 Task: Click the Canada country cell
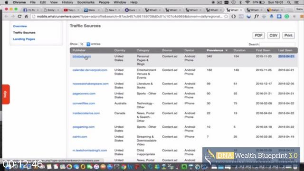pyautogui.click(x=120, y=113)
